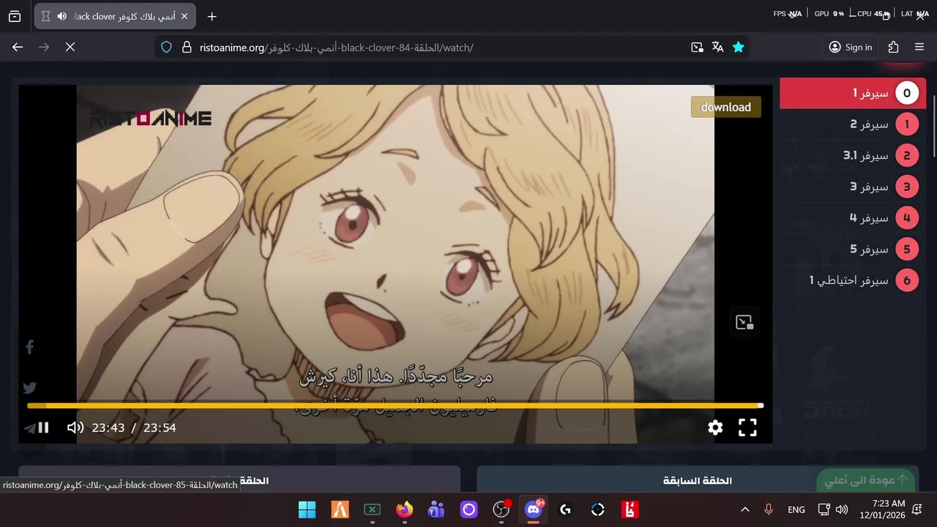Open Windows Start menu
The image size is (937, 527).
(307, 509)
